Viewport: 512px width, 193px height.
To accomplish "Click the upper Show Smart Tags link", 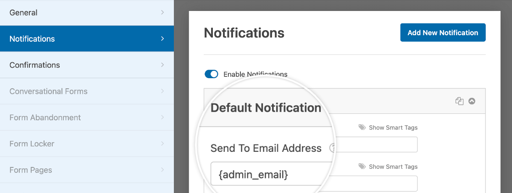I will coord(388,128).
